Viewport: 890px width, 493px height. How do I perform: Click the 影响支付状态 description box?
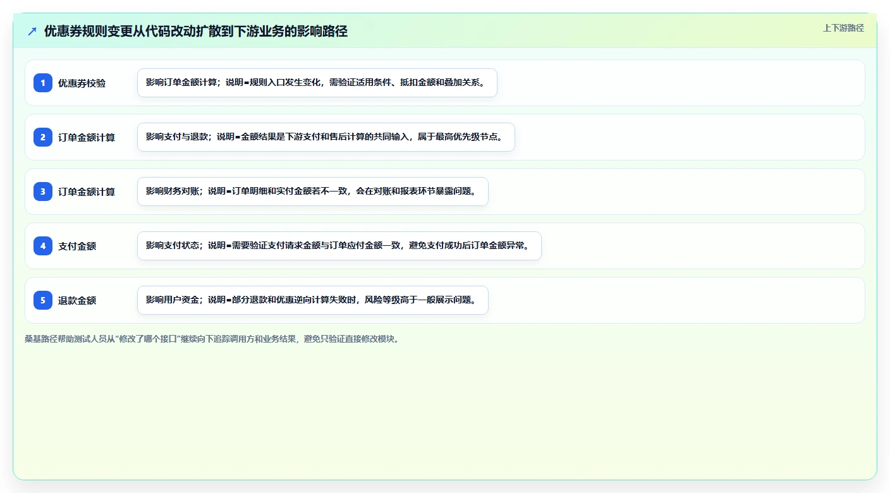339,246
